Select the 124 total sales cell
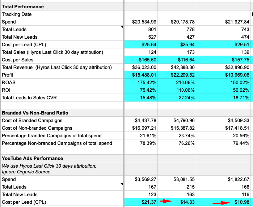 (x=141, y=52)
